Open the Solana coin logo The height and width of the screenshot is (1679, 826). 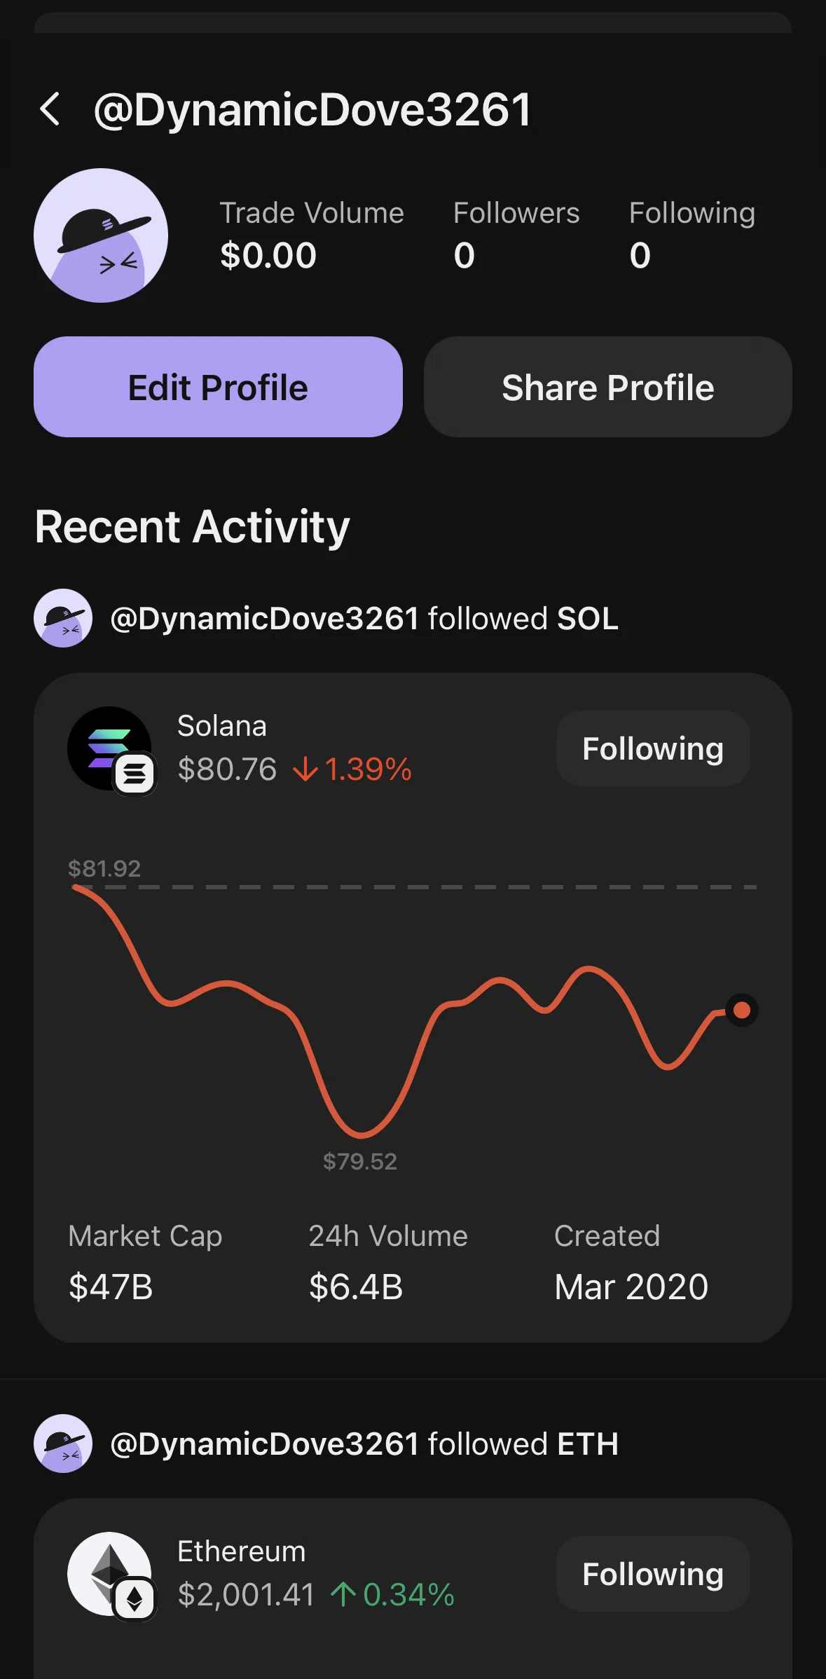[109, 748]
